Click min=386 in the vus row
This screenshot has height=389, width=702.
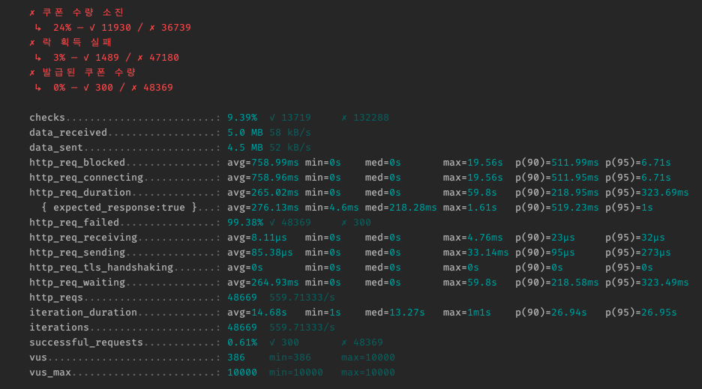pos(290,358)
